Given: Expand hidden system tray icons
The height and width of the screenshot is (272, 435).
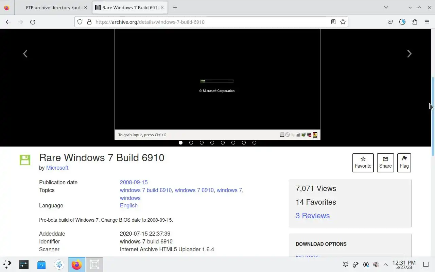Looking at the screenshot, I should tap(386, 265).
